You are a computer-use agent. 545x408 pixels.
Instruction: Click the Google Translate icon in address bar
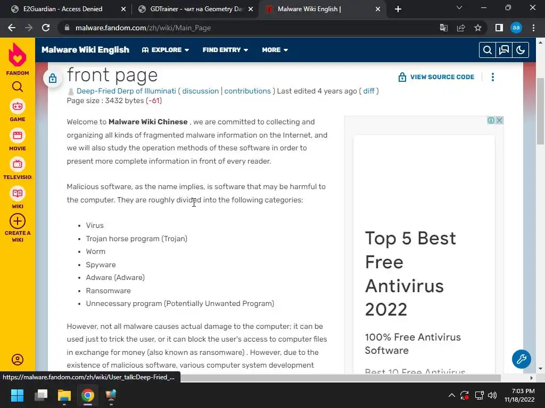443,28
